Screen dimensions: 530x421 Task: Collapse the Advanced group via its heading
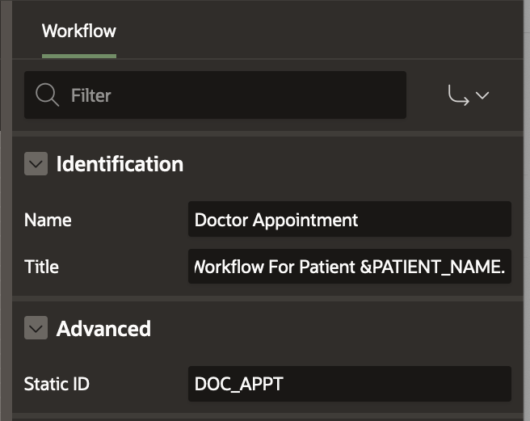pyautogui.click(x=103, y=329)
